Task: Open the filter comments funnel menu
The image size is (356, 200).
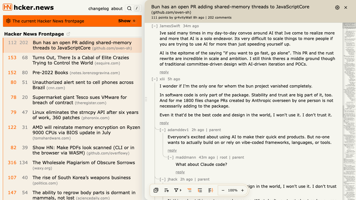Action: (x=178, y=190)
